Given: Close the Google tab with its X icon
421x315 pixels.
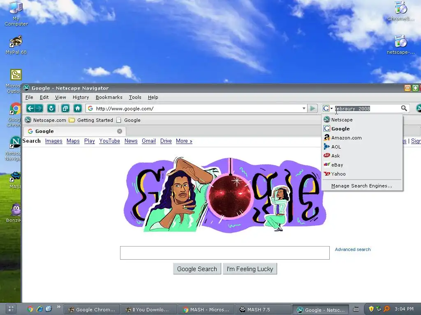Looking at the screenshot, I should (x=120, y=131).
